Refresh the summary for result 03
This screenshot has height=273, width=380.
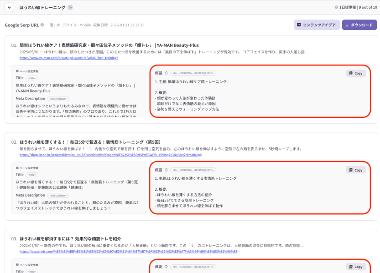[x=166, y=267]
